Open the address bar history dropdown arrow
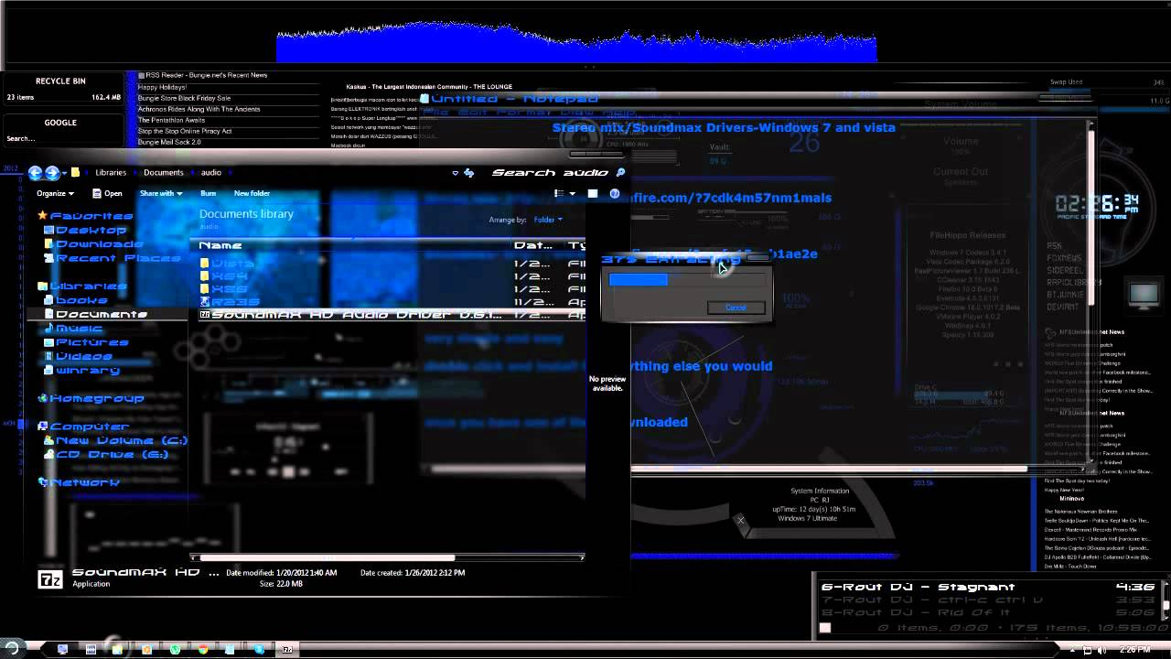 pos(455,172)
